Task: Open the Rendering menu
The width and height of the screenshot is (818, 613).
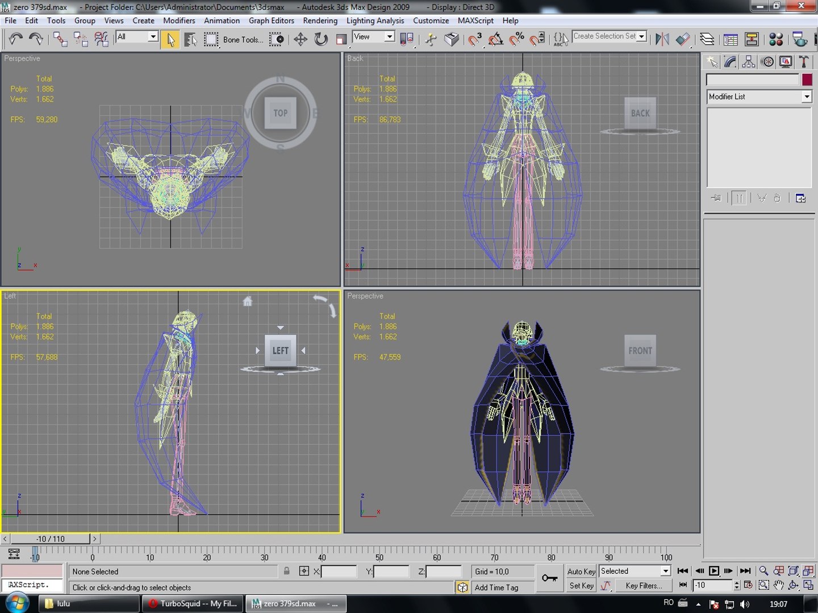Action: click(320, 20)
